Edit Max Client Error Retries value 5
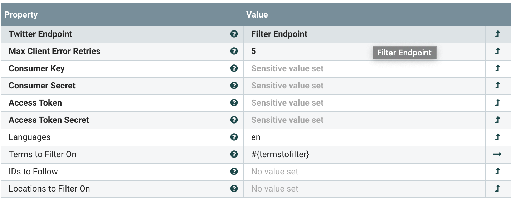Viewport: 511px width, 198px height. coord(254,51)
